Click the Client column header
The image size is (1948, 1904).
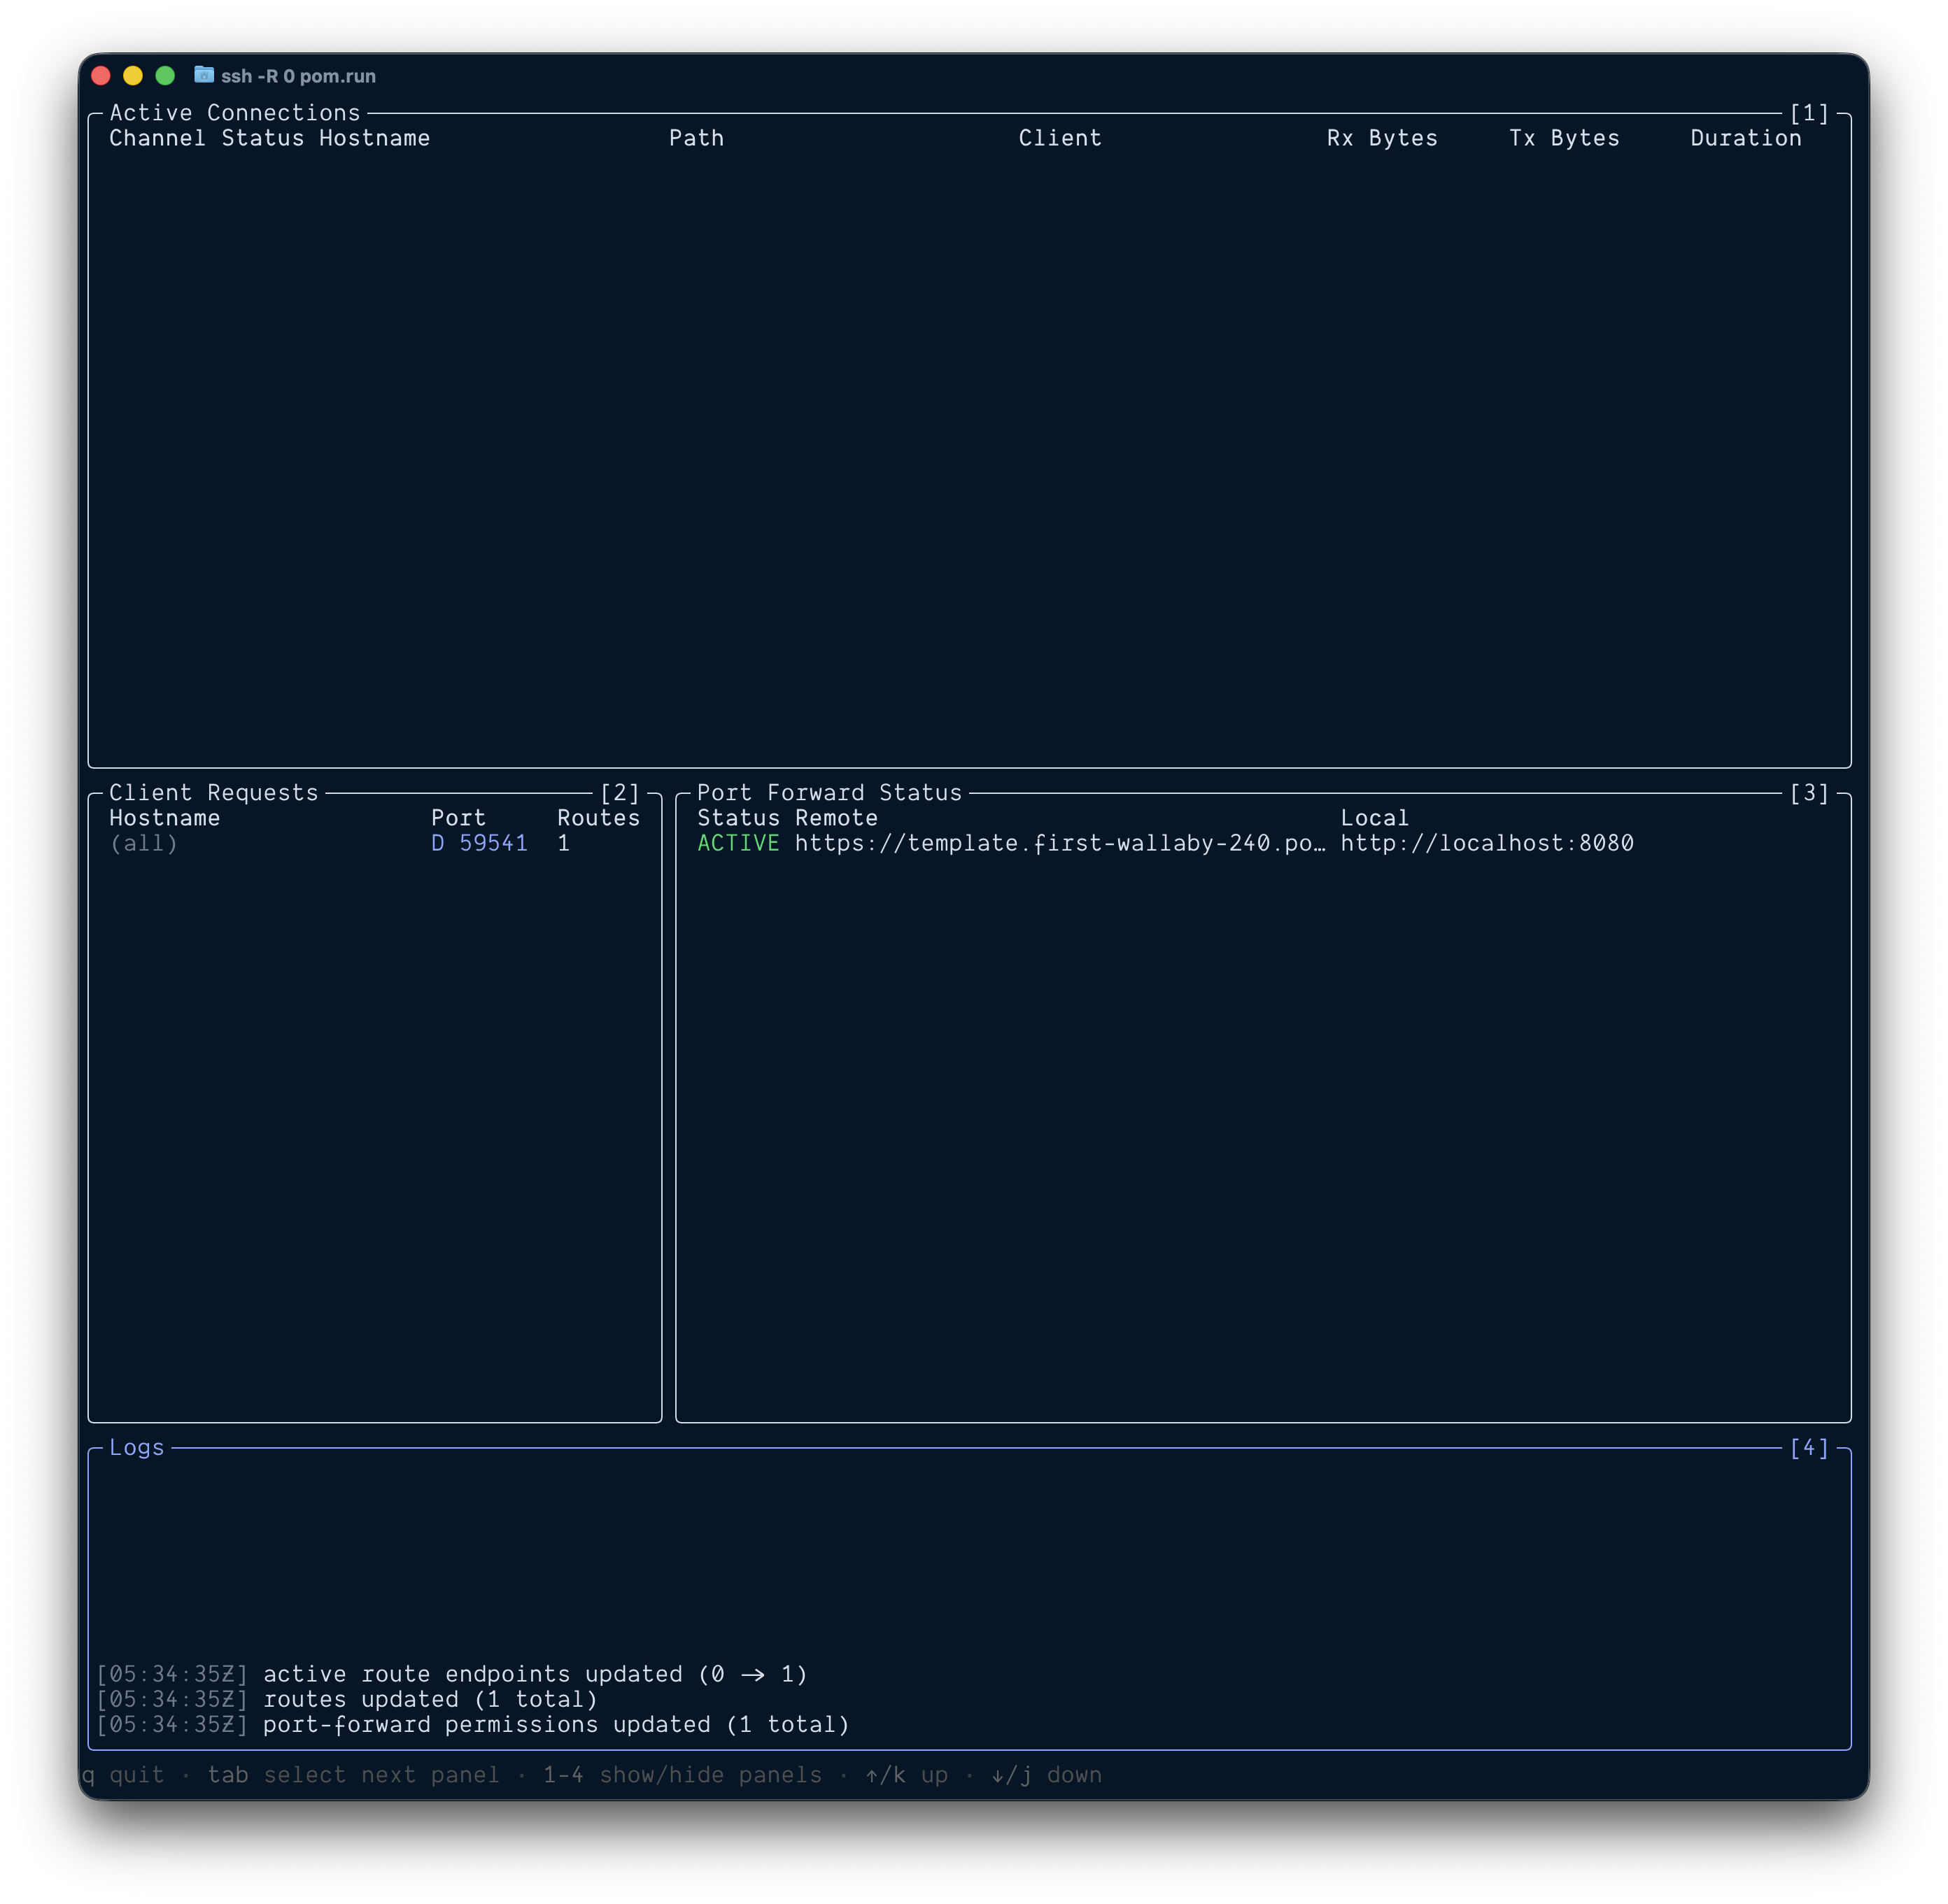[x=1059, y=138]
